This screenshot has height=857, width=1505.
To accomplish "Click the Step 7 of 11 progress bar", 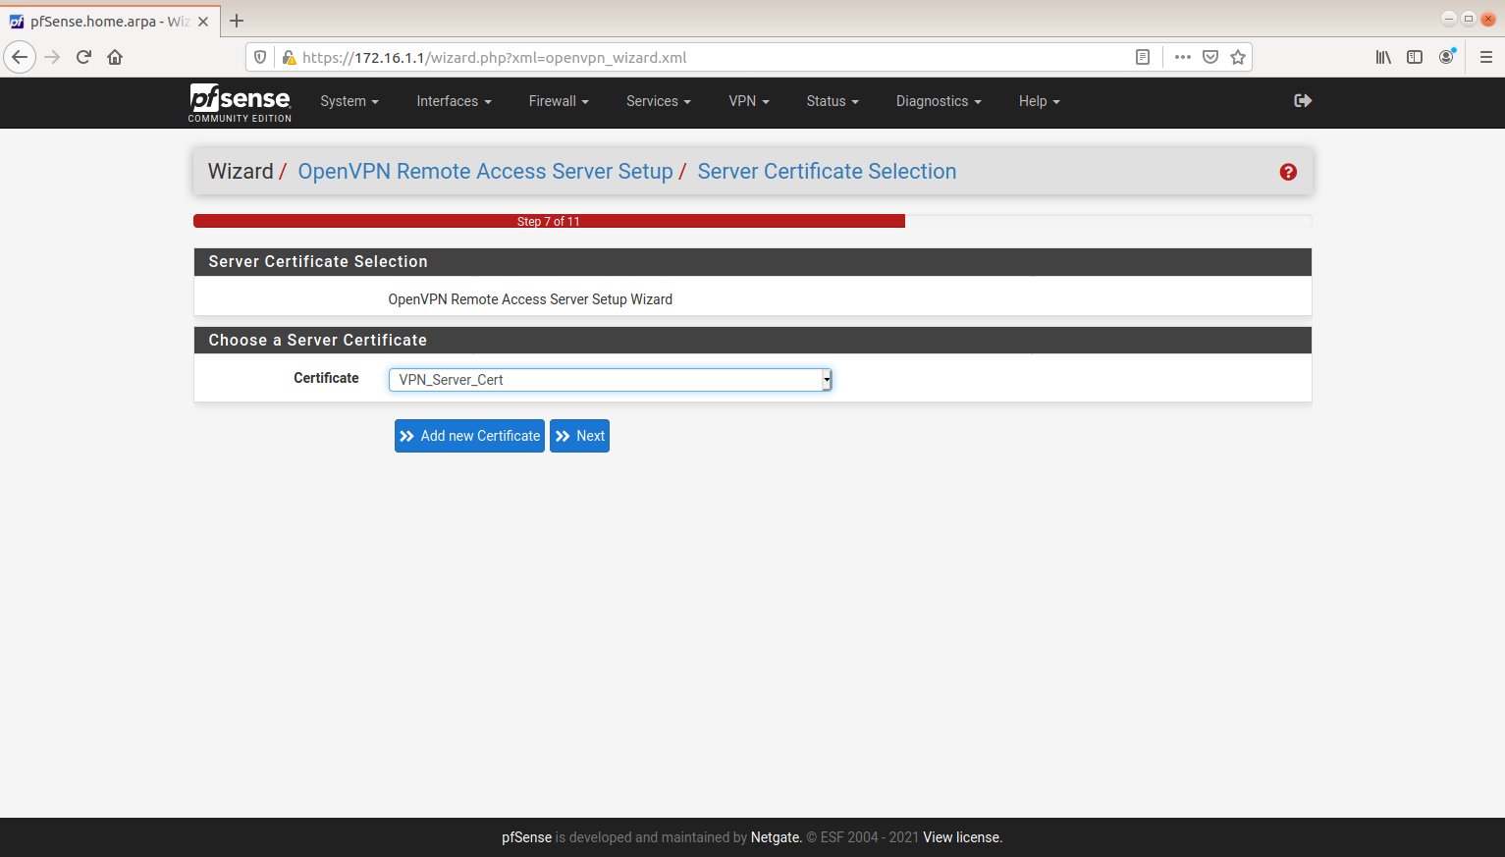I will [x=549, y=222].
